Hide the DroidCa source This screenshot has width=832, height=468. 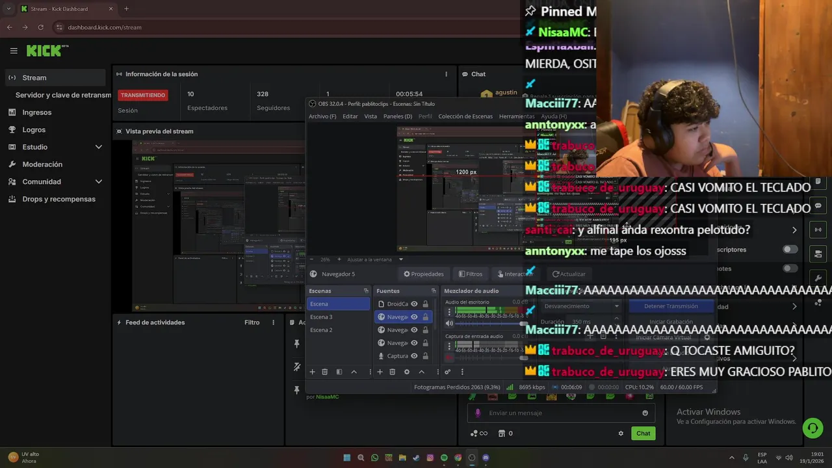[414, 304]
